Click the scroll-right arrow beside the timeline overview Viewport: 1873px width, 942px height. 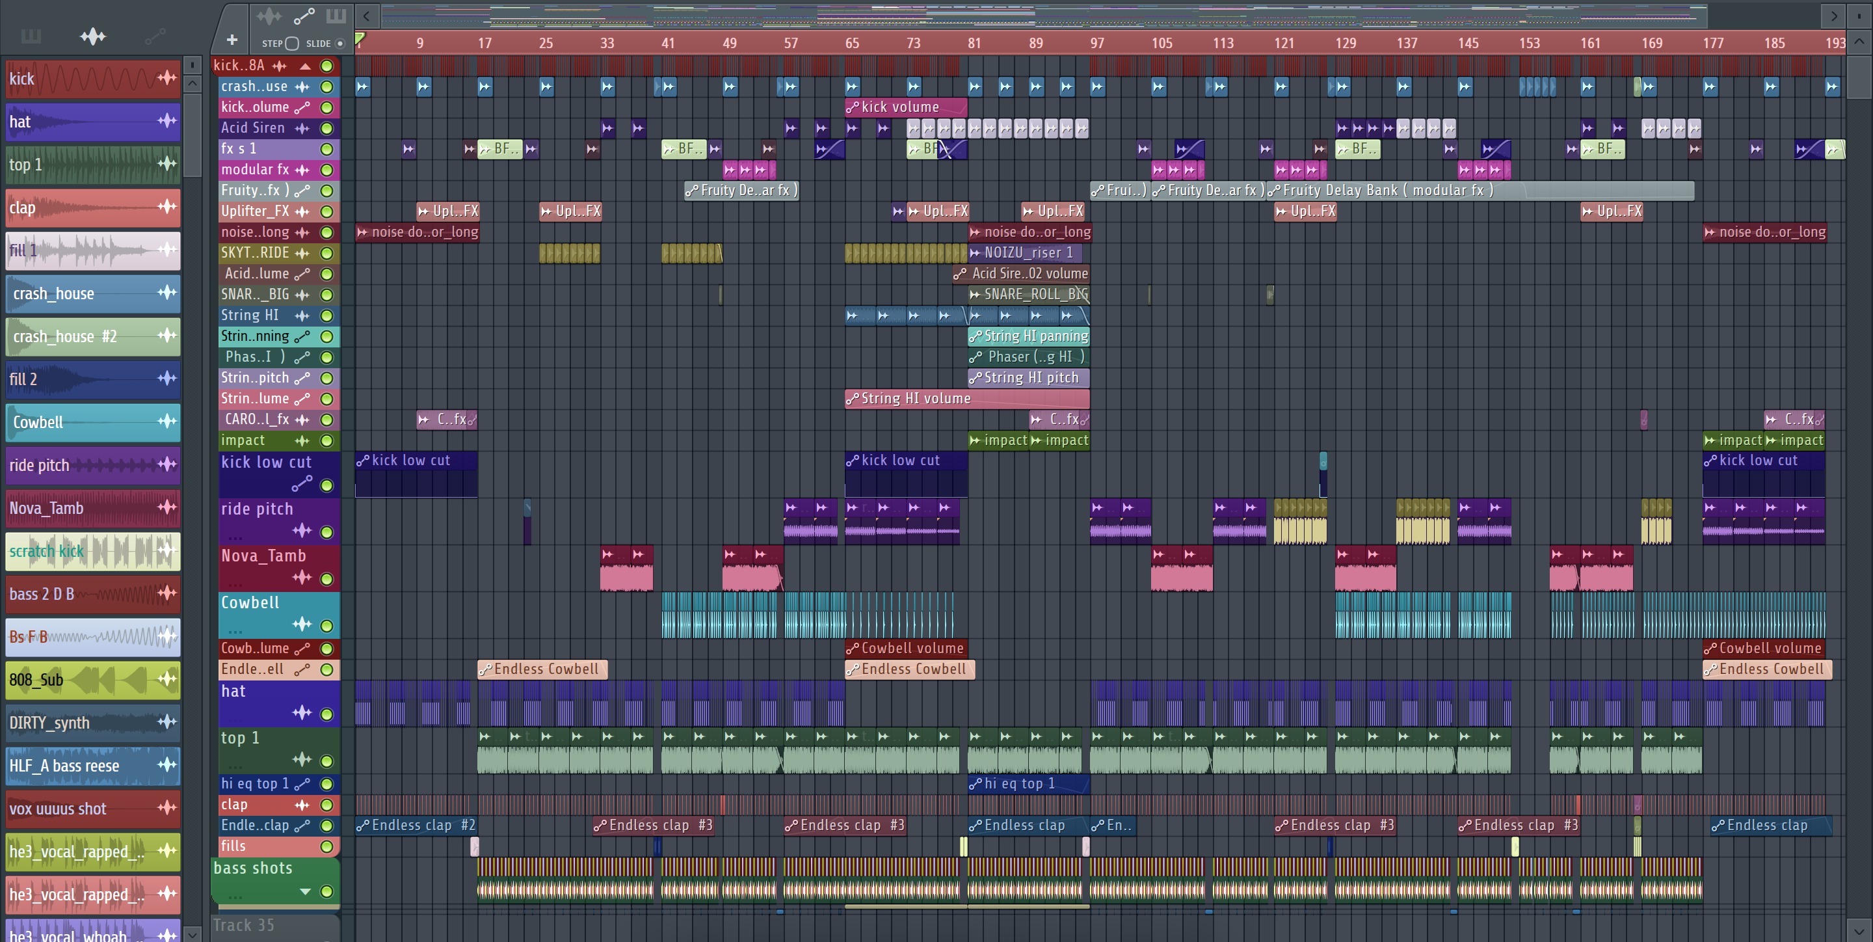1834,15
